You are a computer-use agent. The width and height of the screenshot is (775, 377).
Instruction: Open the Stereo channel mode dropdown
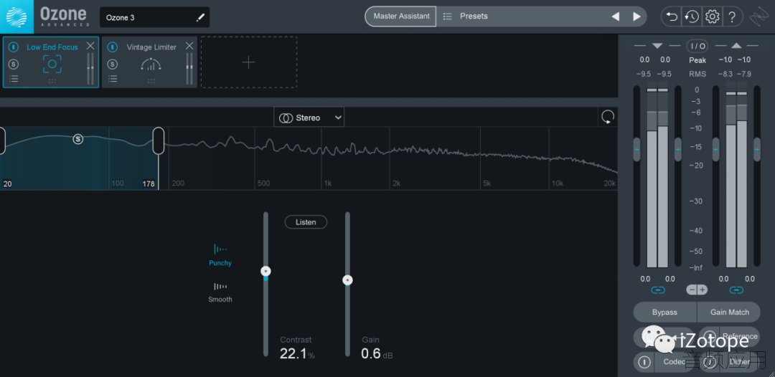point(309,118)
